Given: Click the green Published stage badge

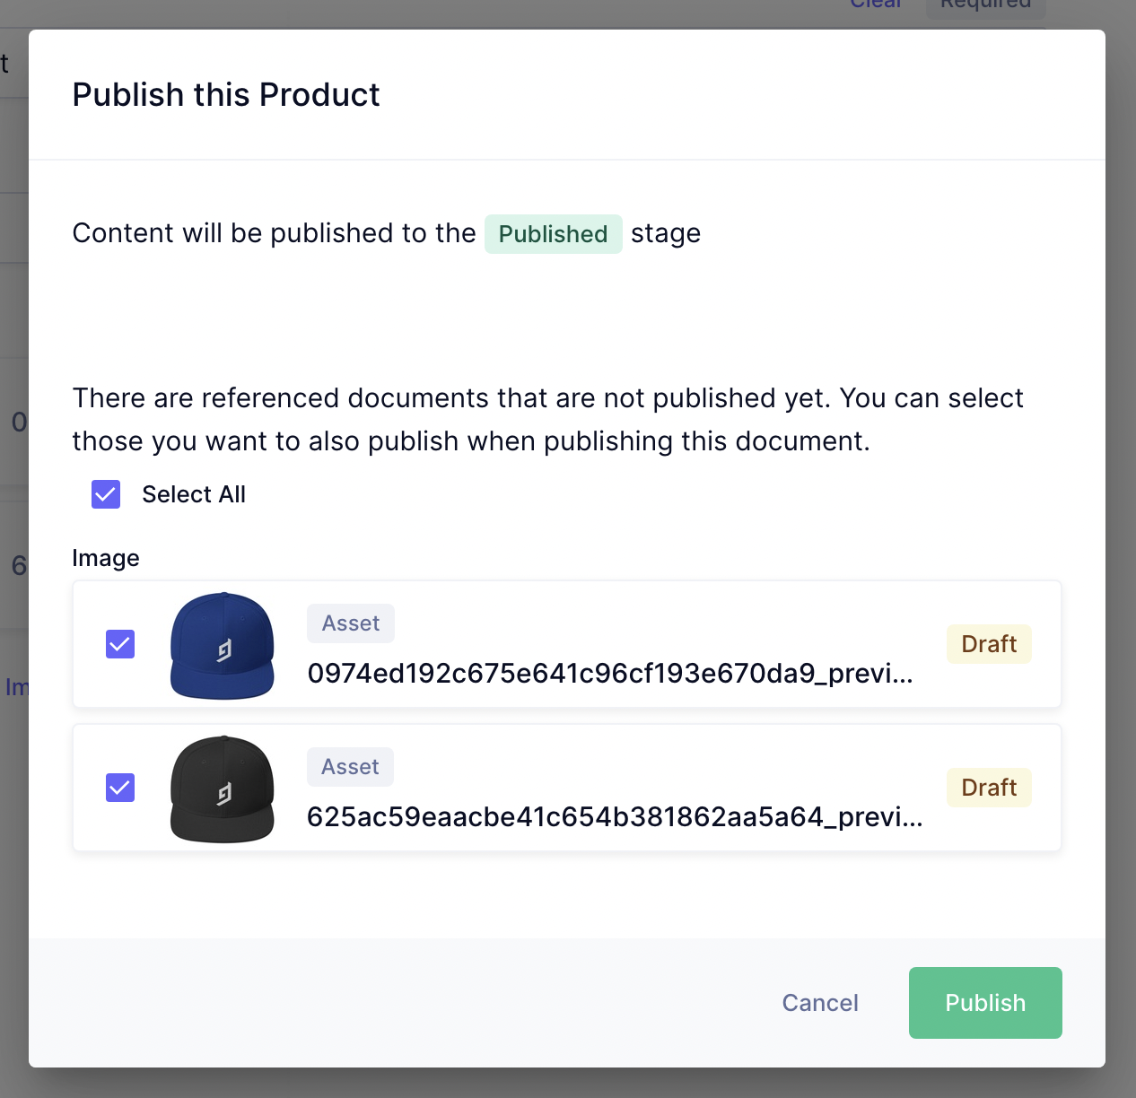Looking at the screenshot, I should (553, 234).
